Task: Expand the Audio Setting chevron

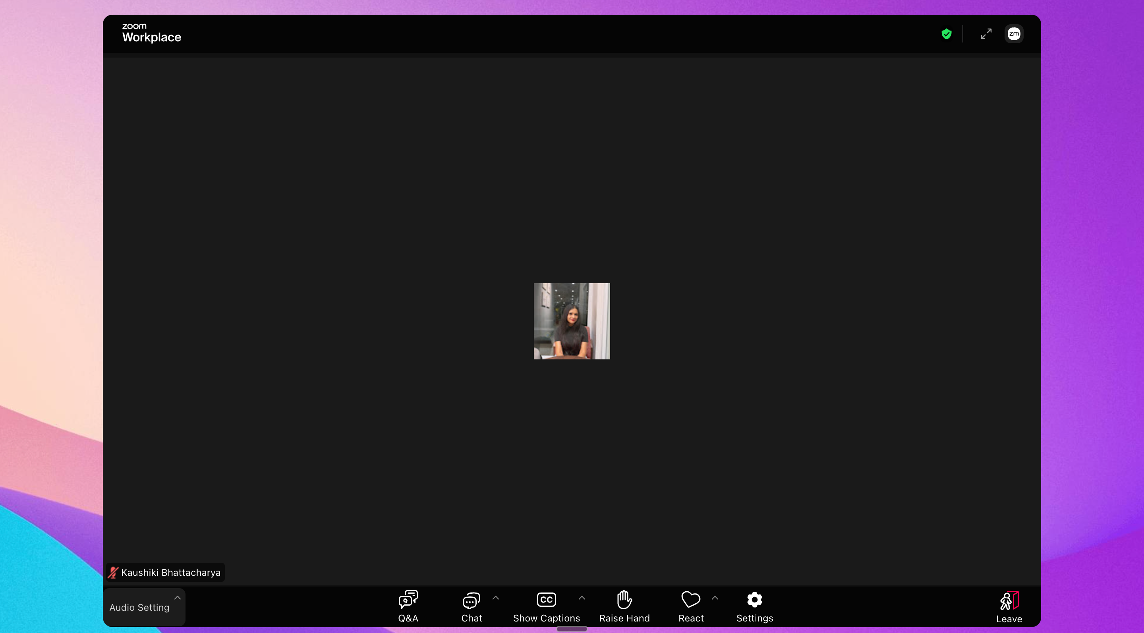Action: click(177, 598)
